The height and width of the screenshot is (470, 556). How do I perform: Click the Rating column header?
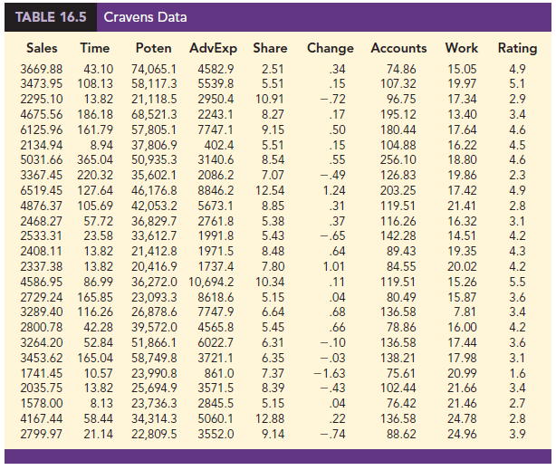coord(517,47)
